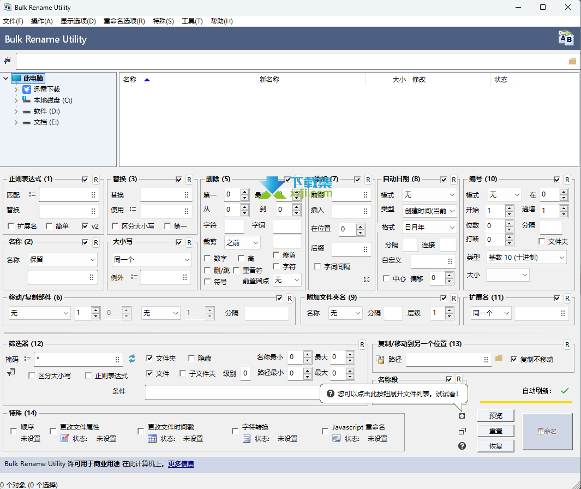Click the 重置 button
The width and height of the screenshot is (581, 489).
[496, 431]
